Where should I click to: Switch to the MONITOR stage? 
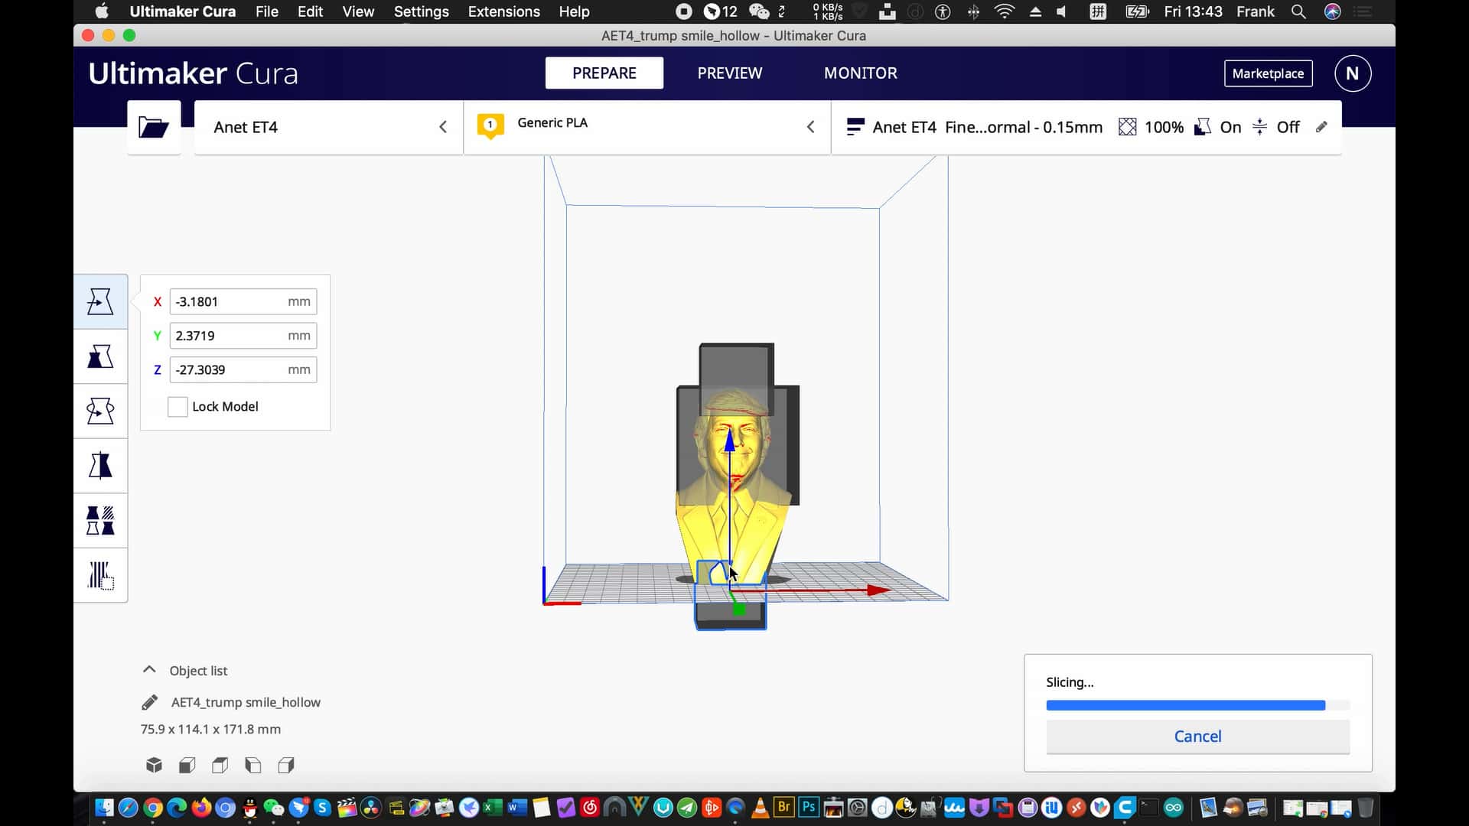pyautogui.click(x=861, y=73)
